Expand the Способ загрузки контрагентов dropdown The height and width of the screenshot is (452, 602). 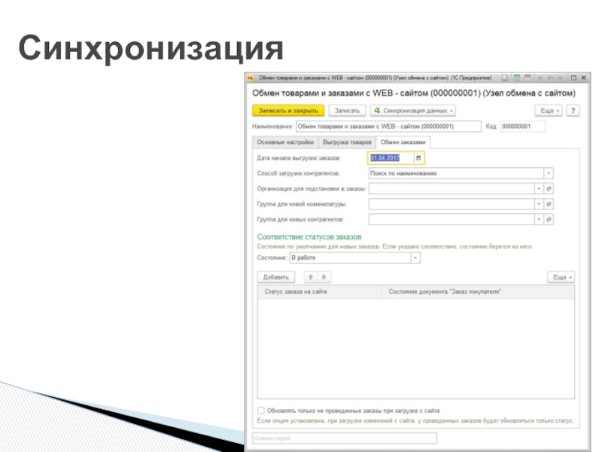tap(549, 173)
